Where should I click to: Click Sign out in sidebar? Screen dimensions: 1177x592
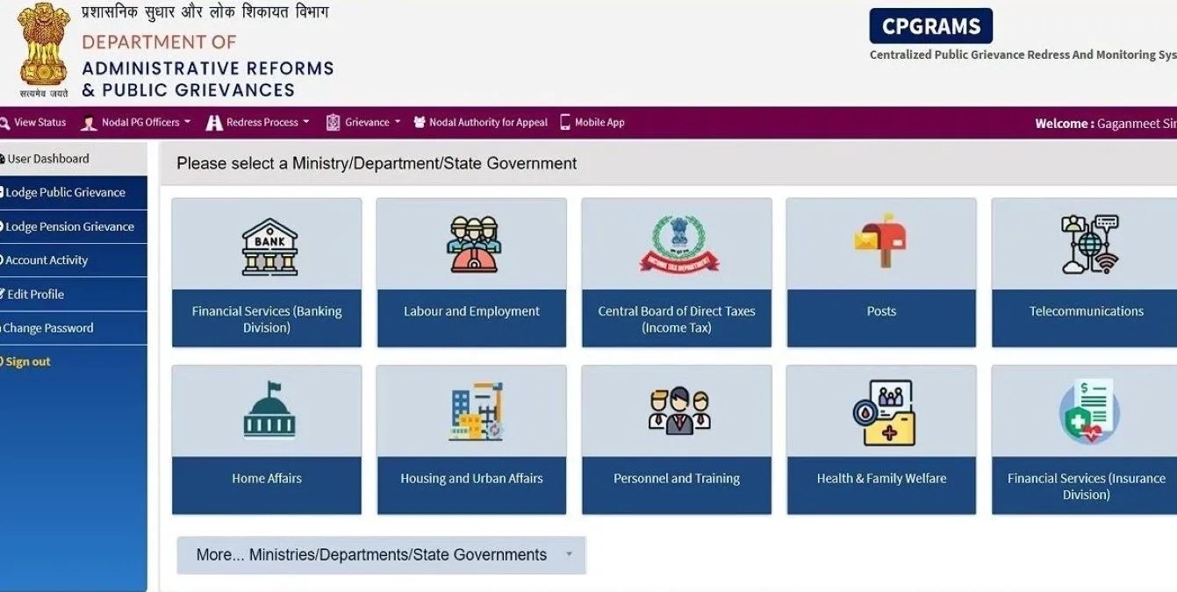click(28, 362)
